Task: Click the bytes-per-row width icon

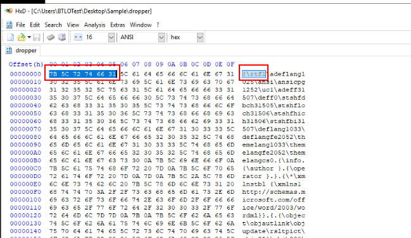Action: click(x=78, y=37)
